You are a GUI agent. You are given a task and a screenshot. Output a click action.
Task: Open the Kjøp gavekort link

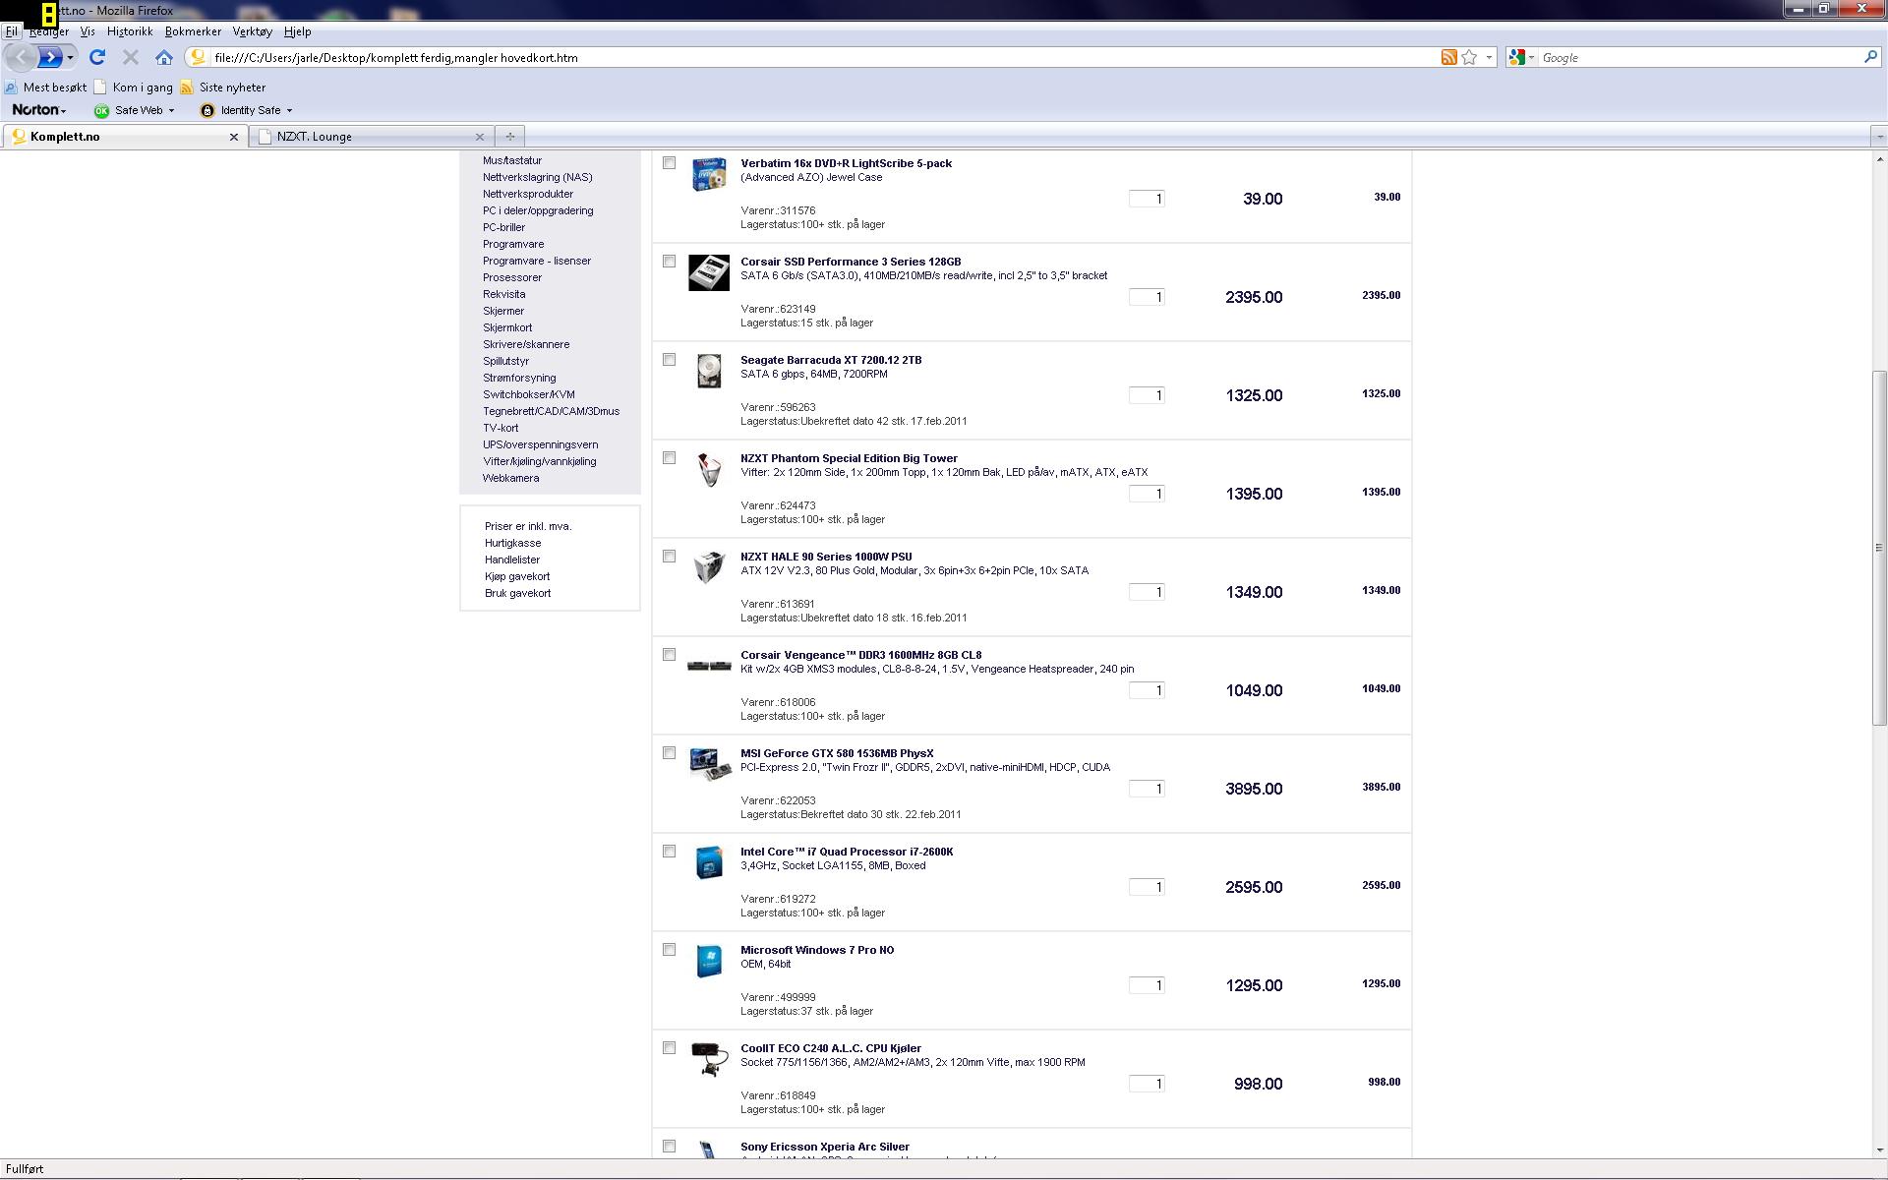[x=517, y=576]
